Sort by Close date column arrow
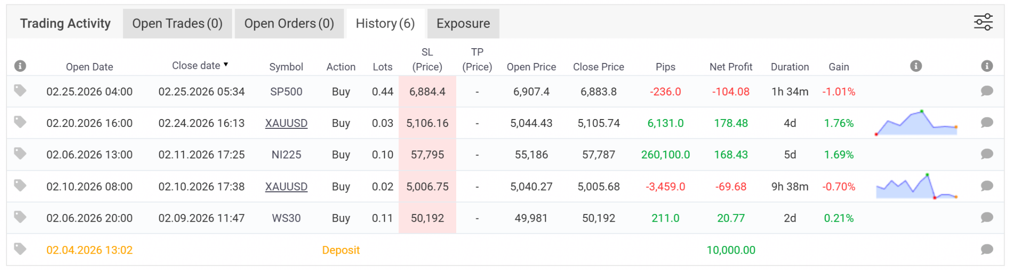Image resolution: width=1009 pixels, height=270 pixels. tap(226, 65)
